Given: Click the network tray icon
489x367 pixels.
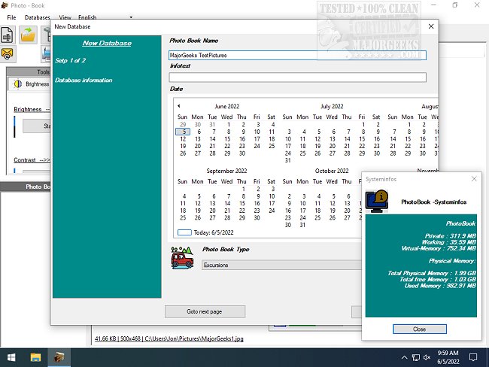Looking at the screenshot, I should point(416,357).
